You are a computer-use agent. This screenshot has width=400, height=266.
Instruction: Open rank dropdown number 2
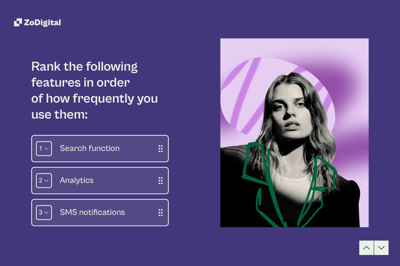44,181
